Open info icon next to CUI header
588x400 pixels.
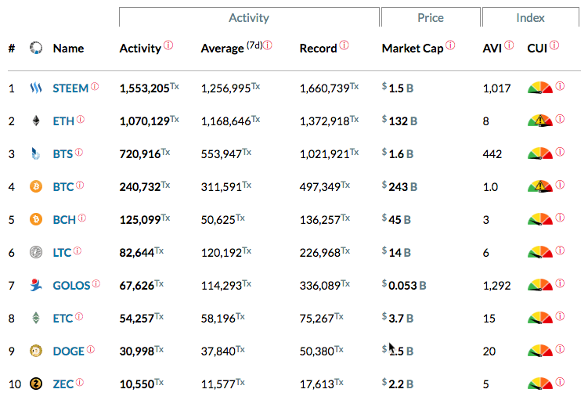tap(554, 45)
